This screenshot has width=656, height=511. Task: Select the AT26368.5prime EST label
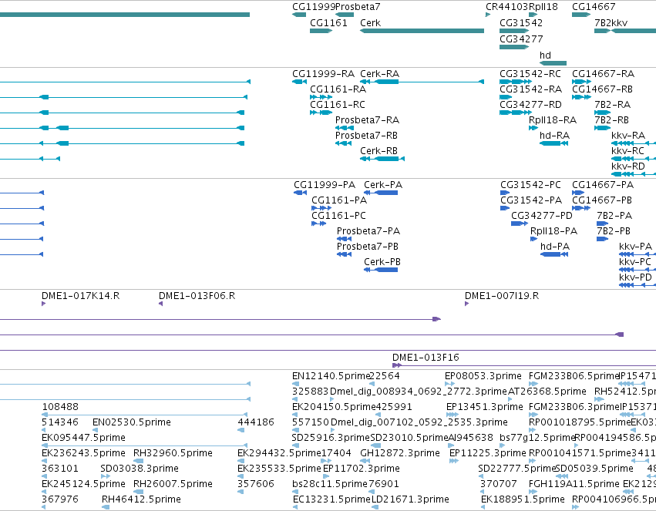click(547, 392)
